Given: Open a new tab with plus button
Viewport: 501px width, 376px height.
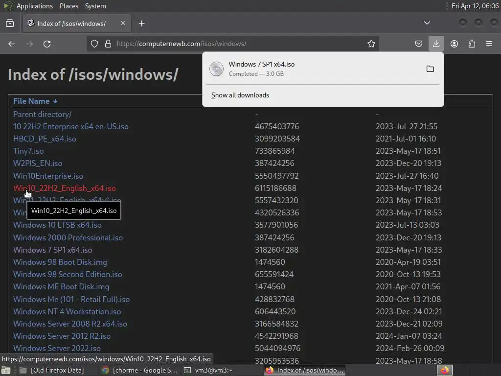Looking at the screenshot, I should [x=141, y=23].
